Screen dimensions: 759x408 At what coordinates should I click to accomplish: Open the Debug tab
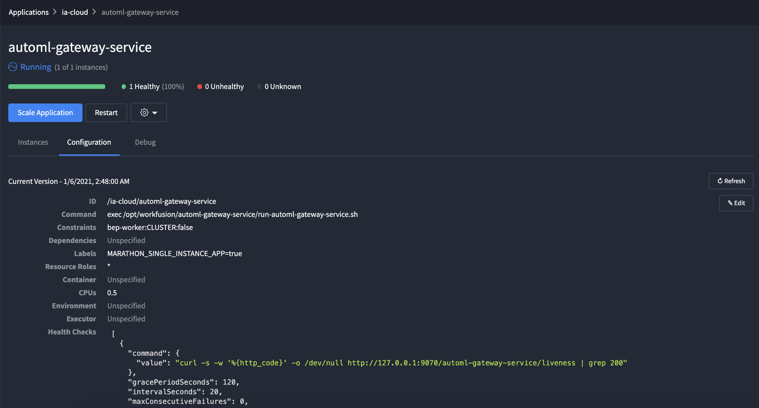145,142
